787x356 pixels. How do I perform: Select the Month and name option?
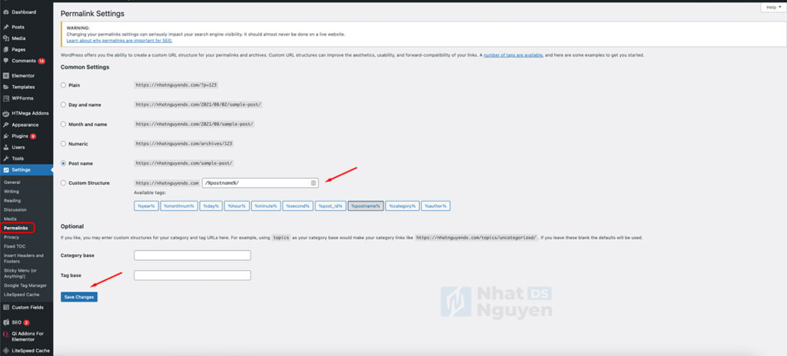pyautogui.click(x=63, y=124)
